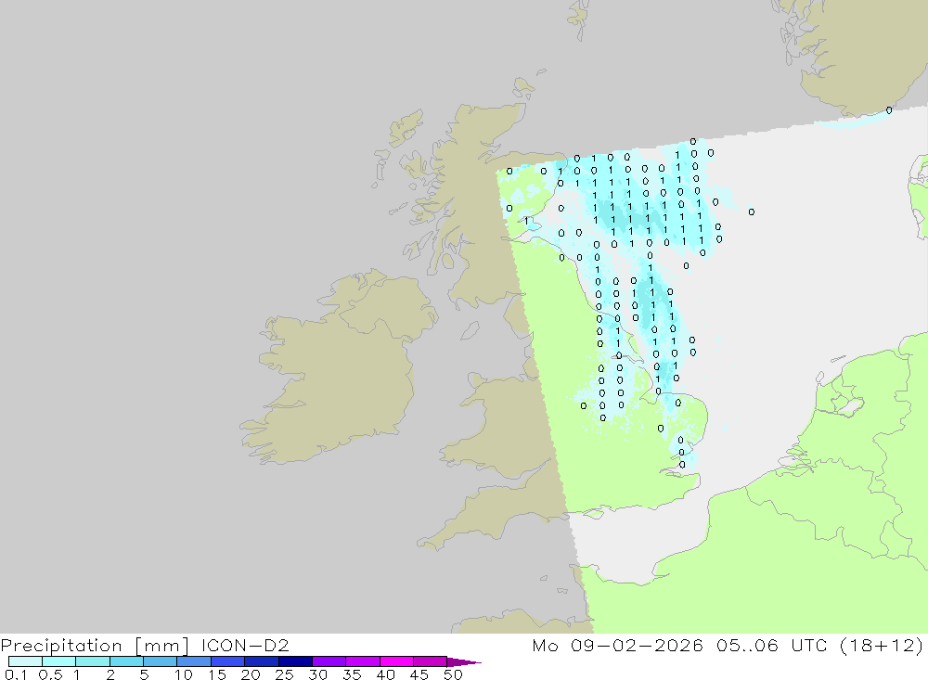Viewport: 928px width, 680px height.
Task: Select the 'ICON-D2' model name
Action: pyautogui.click(x=245, y=645)
